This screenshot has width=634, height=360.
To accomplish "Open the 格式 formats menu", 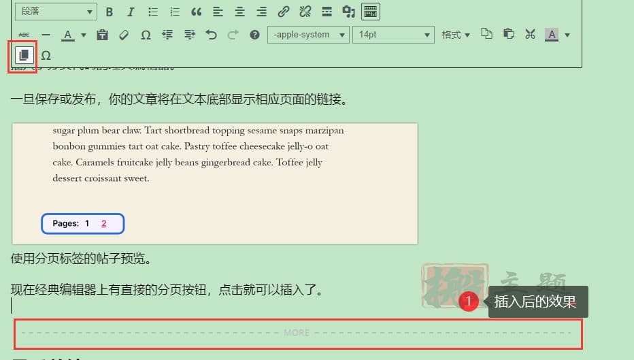I will point(456,35).
